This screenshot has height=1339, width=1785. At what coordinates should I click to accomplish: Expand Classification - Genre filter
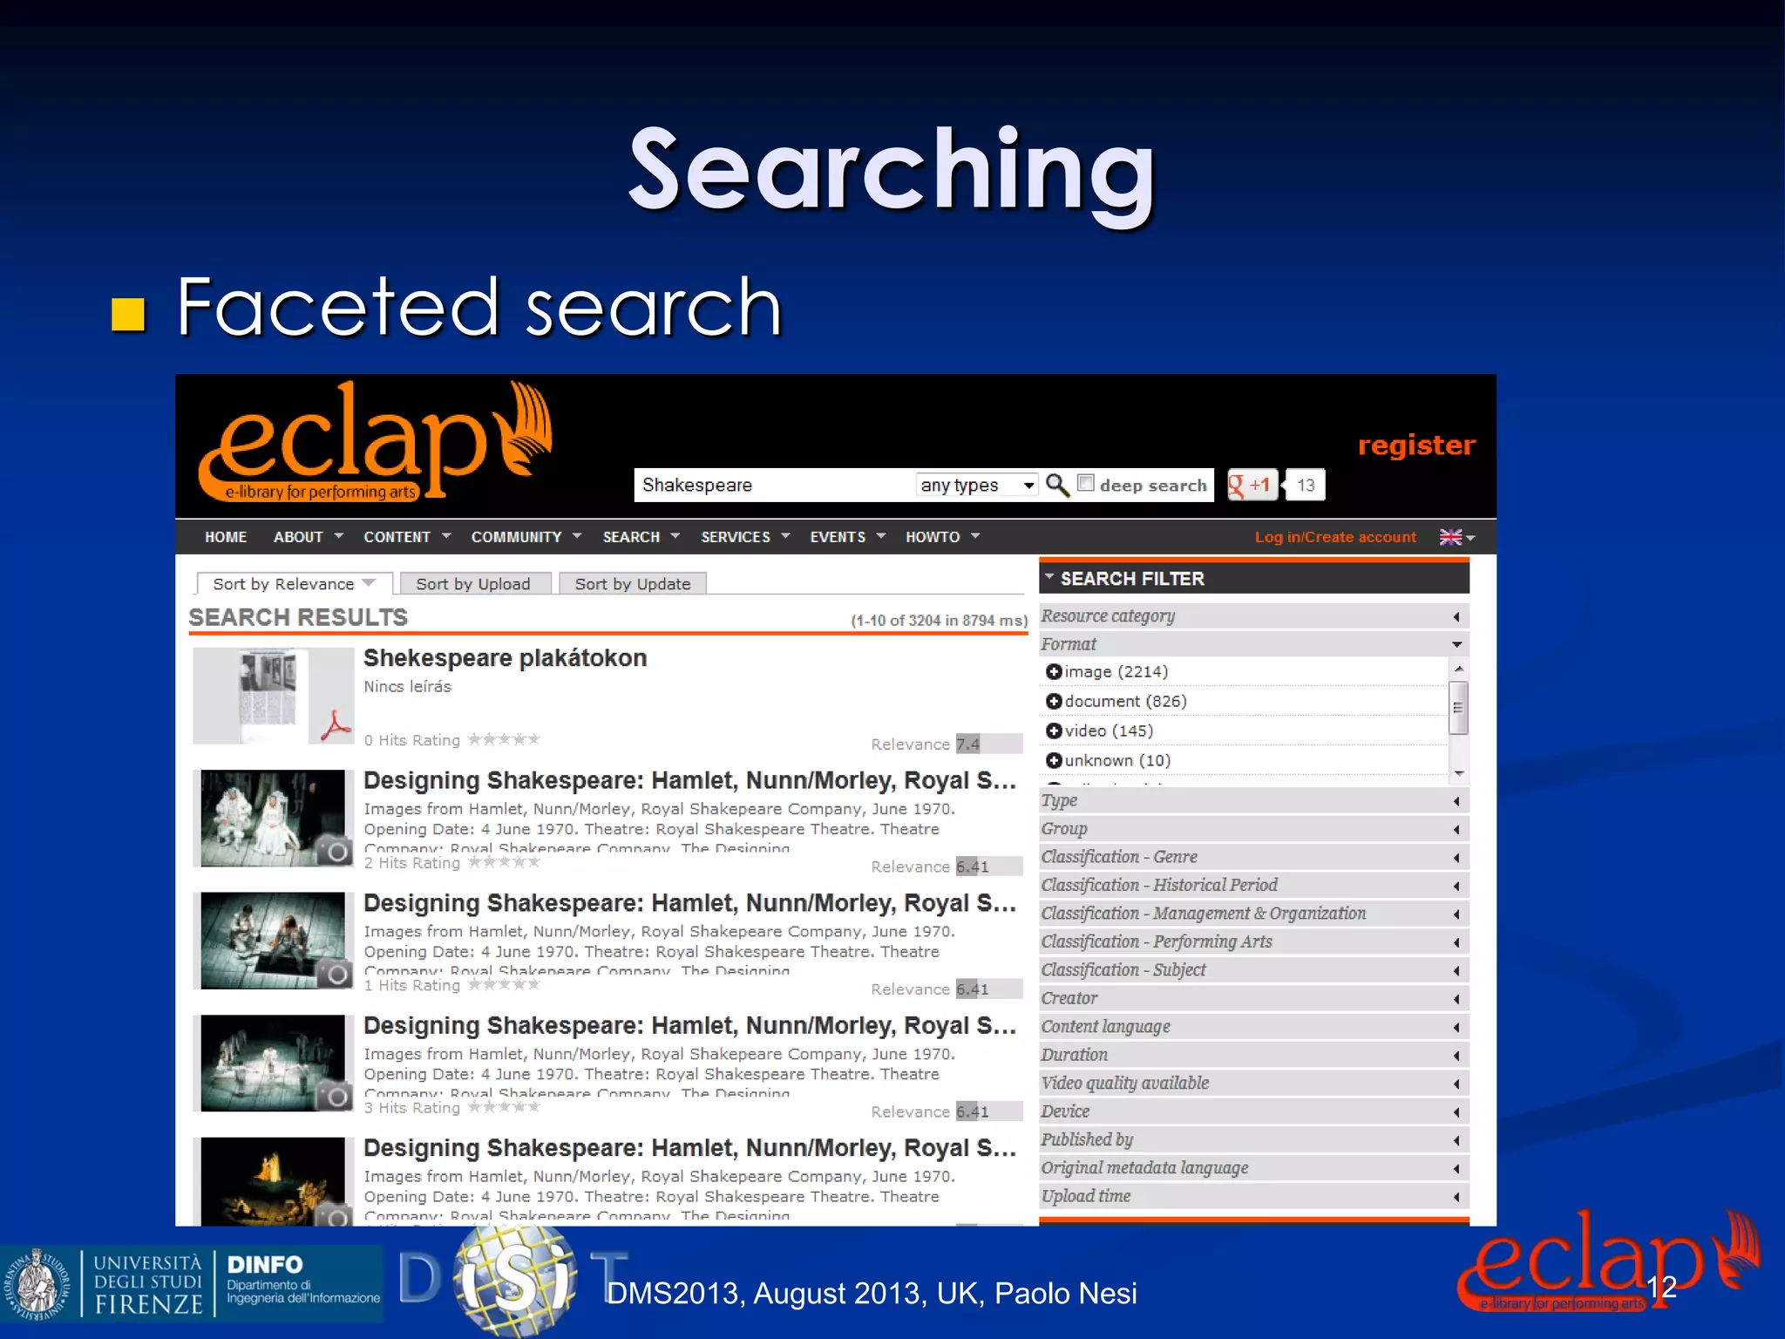click(x=1253, y=857)
